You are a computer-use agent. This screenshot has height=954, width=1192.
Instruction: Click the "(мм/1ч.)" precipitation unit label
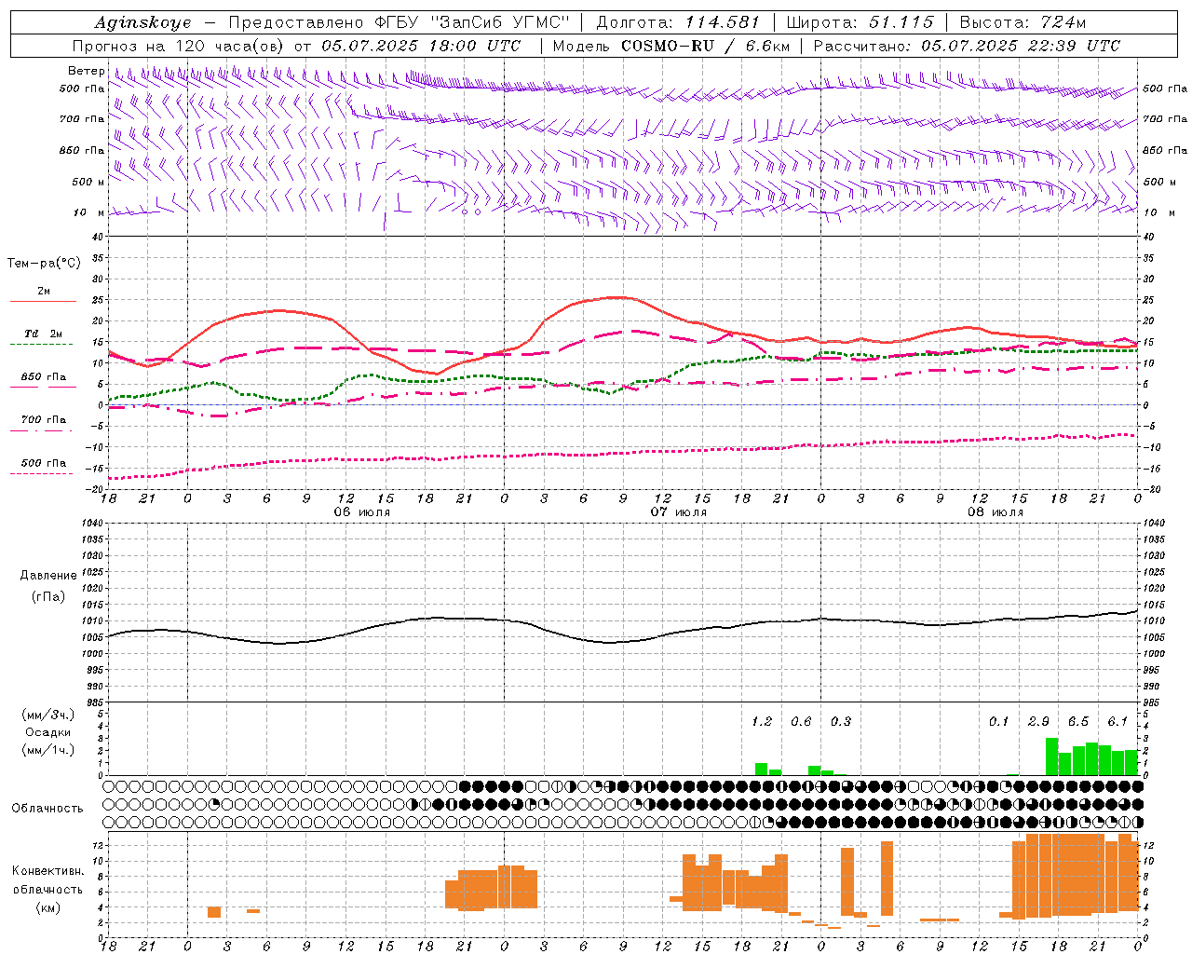(x=48, y=750)
